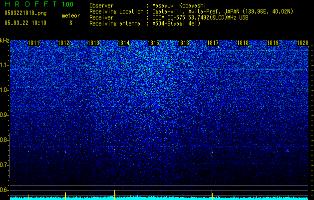This screenshot has height=200, width=314.
Task: Click the red meteor echo below 1812
Action: (x=65, y=152)
